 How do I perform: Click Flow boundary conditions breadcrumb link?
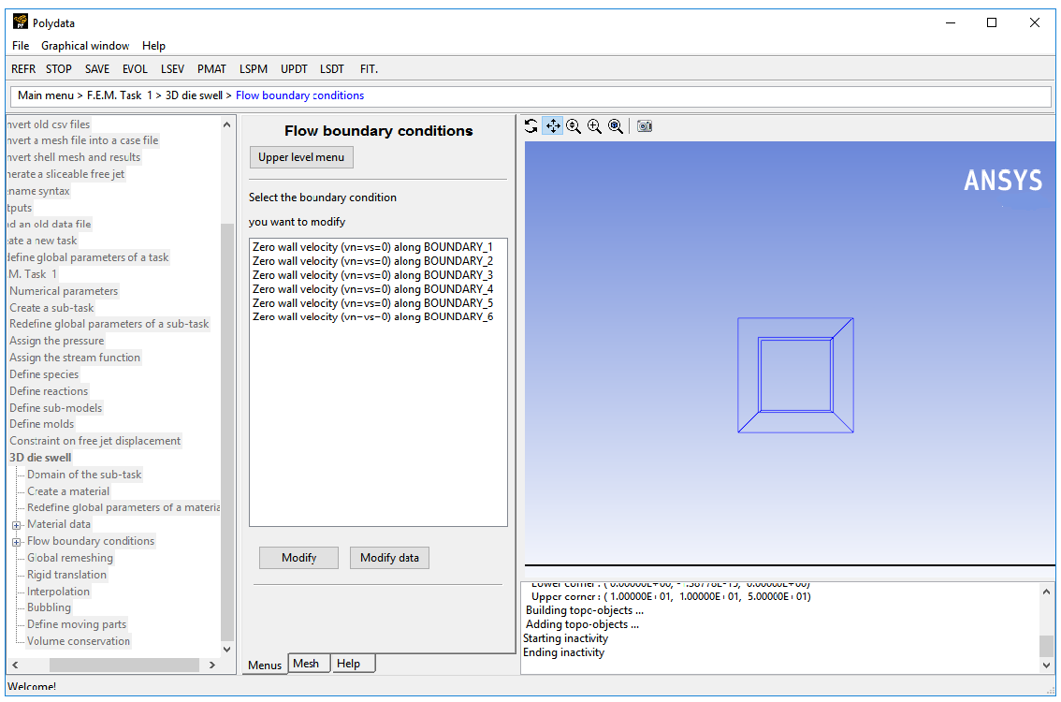(299, 95)
